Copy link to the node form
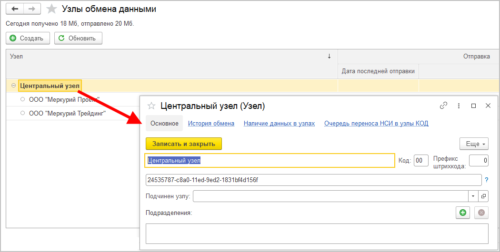500x252 pixels. pos(444,106)
